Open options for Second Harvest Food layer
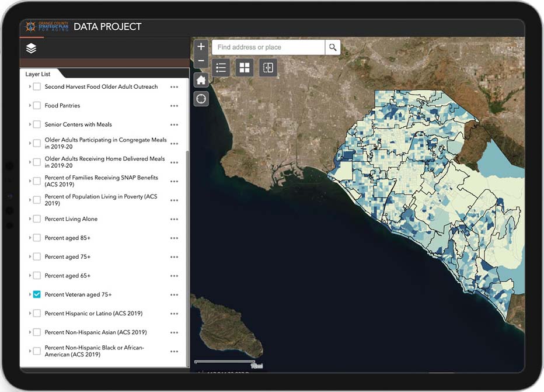This screenshot has height=392, width=544. click(174, 87)
